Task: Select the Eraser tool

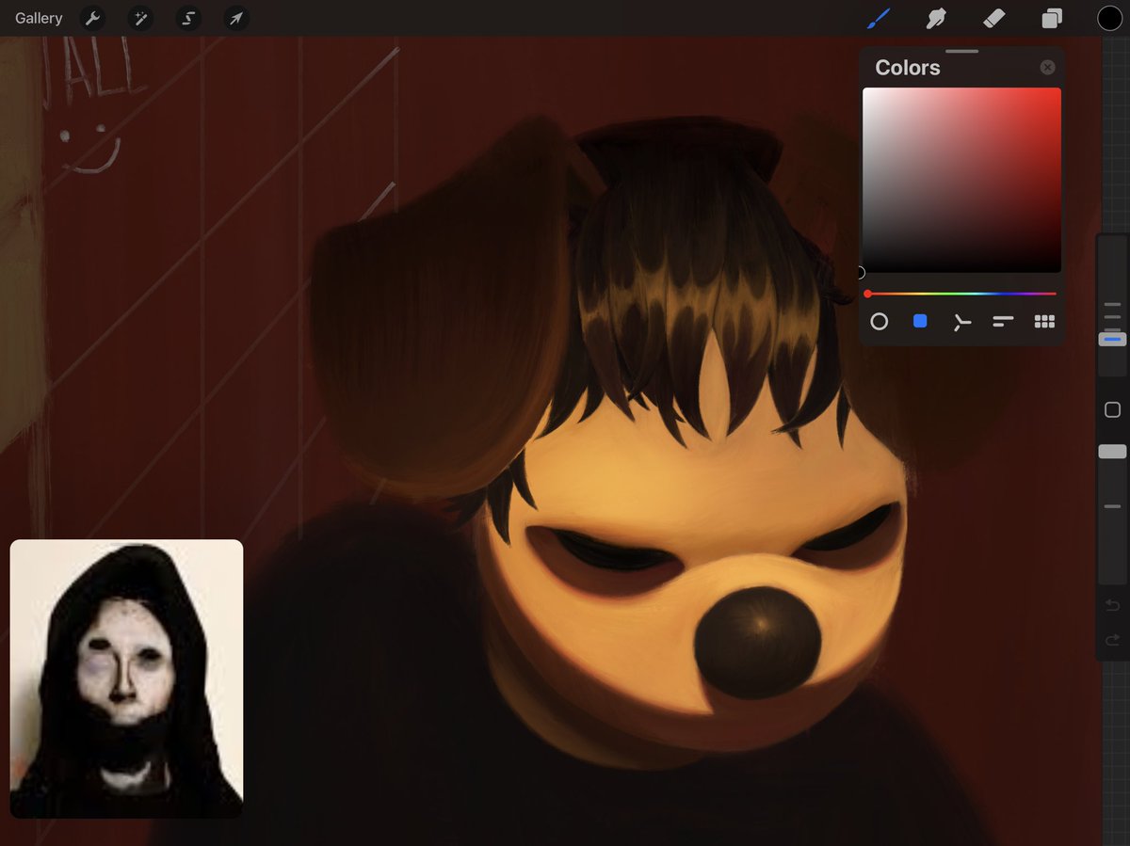Action: coord(994,18)
